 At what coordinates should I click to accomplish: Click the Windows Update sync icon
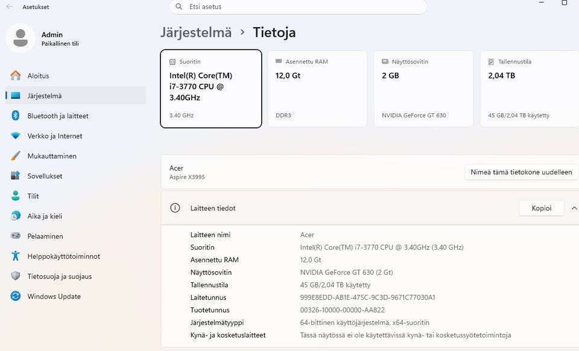pos(16,296)
